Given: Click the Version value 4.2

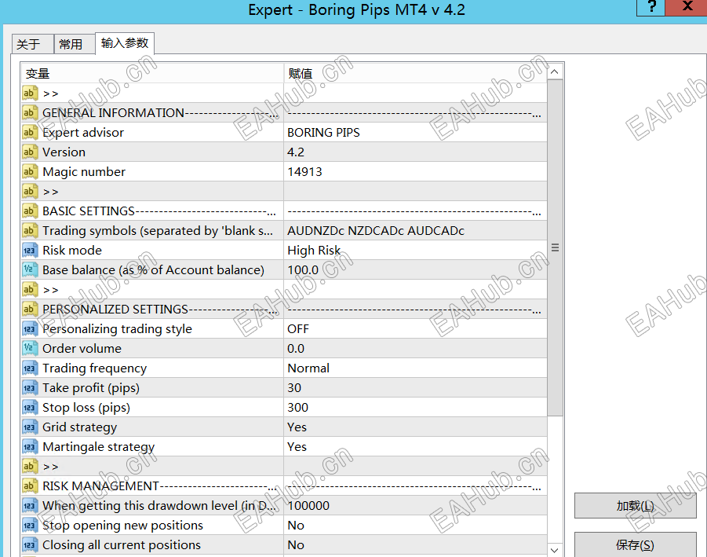Looking at the screenshot, I should [x=415, y=152].
